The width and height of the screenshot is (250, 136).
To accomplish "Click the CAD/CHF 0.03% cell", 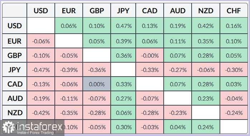I will pos(234,84).
